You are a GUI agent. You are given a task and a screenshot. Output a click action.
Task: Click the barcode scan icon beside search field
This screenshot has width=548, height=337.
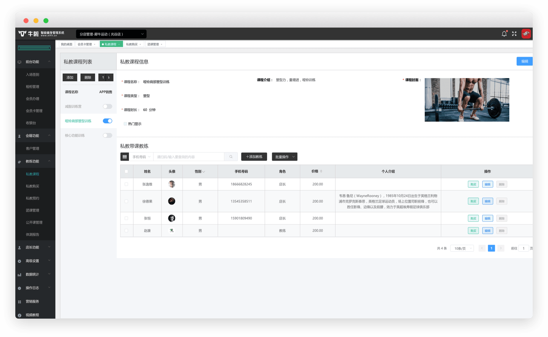click(x=124, y=157)
